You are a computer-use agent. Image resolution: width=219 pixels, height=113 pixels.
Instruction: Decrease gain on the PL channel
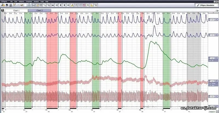[211, 96]
